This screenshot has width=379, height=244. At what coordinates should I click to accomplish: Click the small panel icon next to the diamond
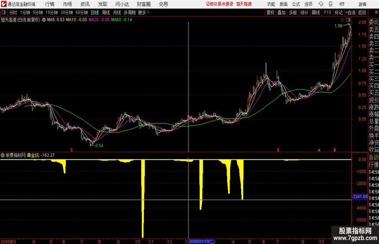click(x=348, y=20)
